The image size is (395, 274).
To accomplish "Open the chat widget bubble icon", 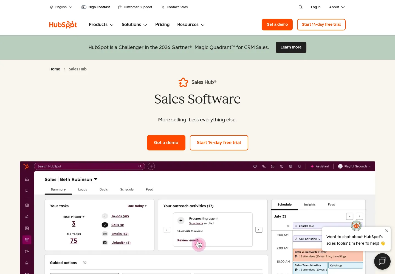I will (x=382, y=261).
